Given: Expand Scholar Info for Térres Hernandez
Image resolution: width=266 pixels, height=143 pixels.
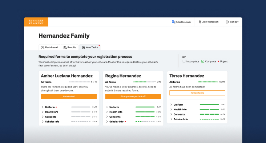Looking at the screenshot, I should (x=171, y=119).
